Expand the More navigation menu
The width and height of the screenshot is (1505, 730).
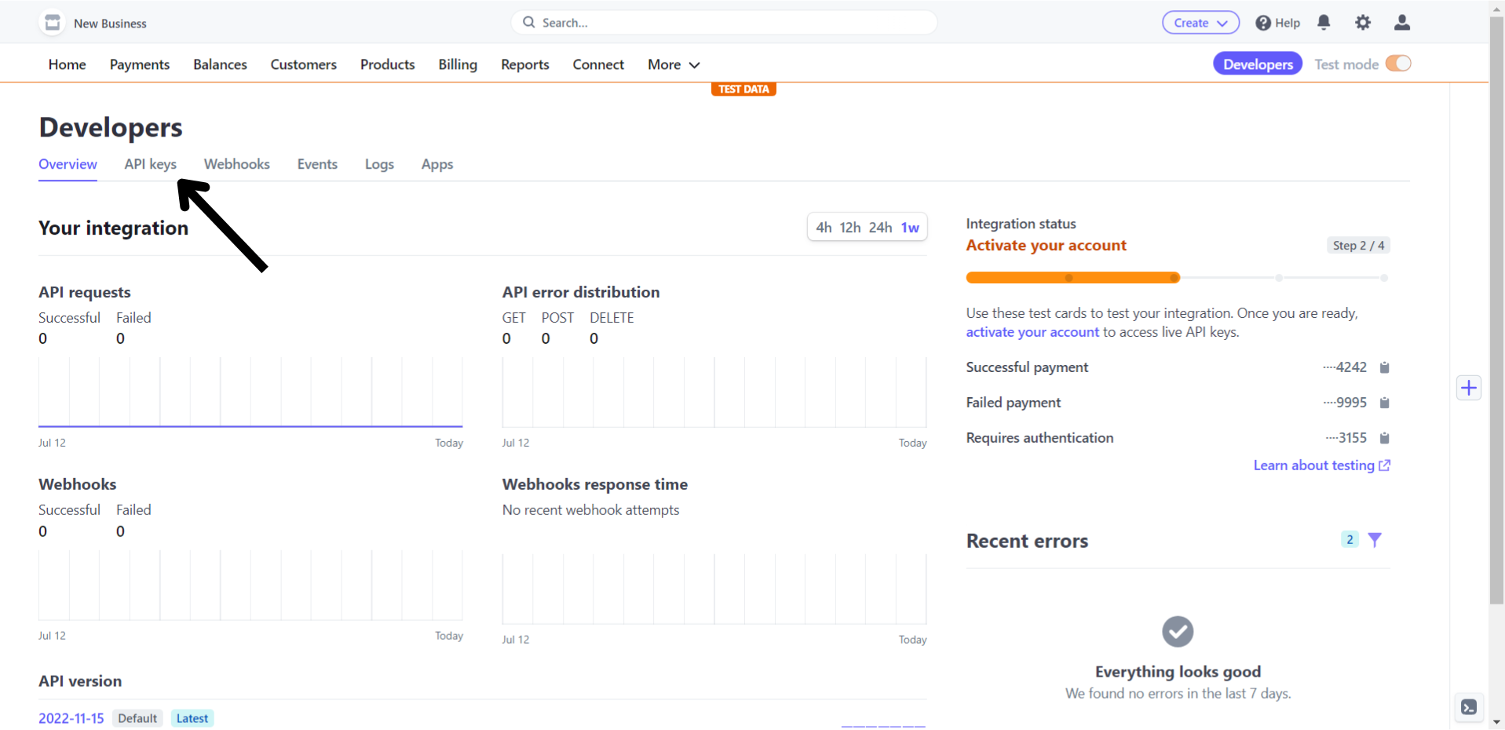click(673, 64)
